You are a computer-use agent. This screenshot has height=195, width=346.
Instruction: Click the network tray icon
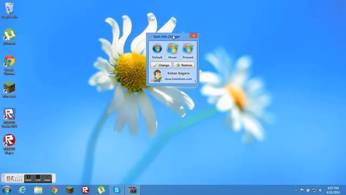click(314, 190)
